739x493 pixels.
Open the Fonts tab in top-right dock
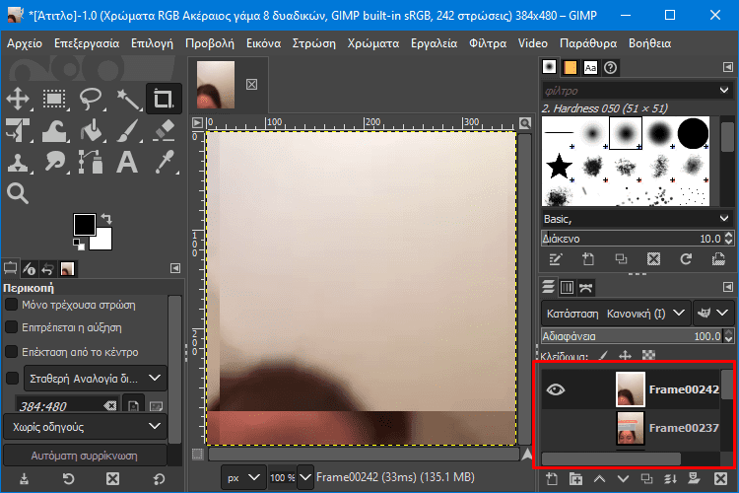tap(590, 67)
